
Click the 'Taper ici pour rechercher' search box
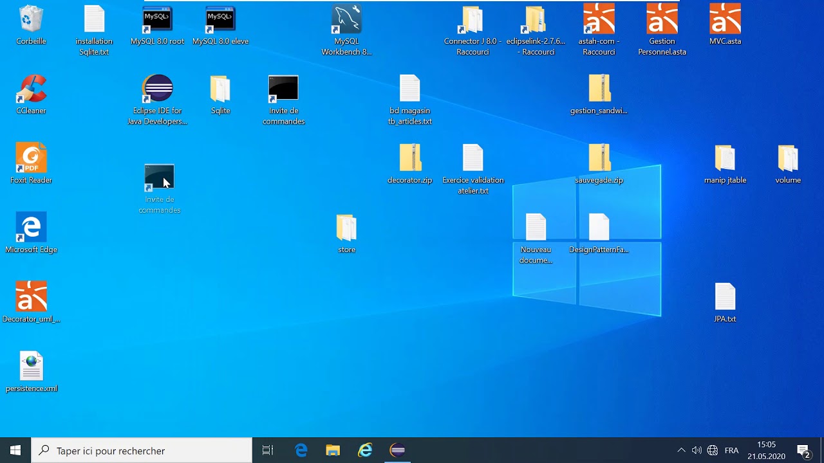pos(142,451)
